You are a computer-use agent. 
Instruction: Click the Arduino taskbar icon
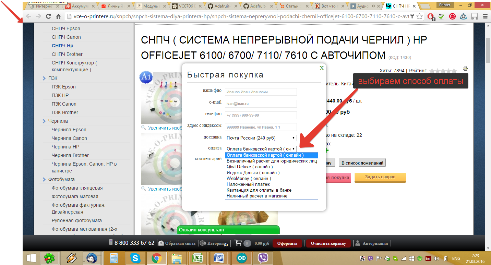tap(242, 257)
